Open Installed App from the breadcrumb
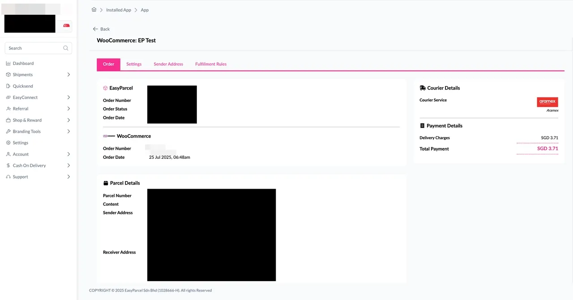This screenshot has height=300, width=573. [x=118, y=9]
